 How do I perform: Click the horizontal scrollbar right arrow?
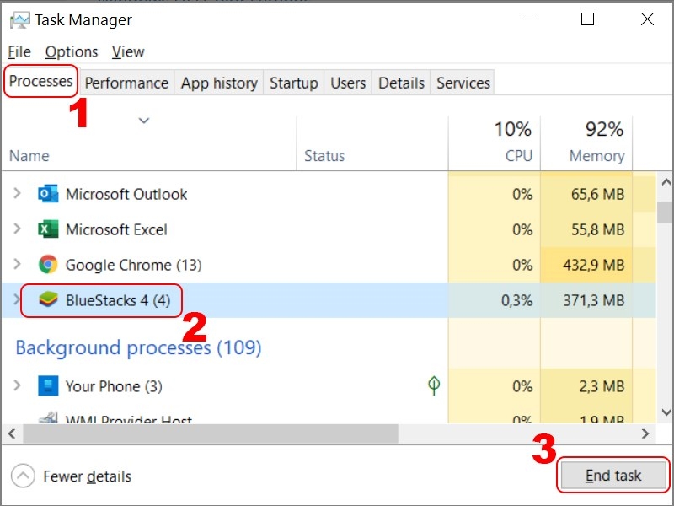645,433
